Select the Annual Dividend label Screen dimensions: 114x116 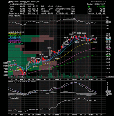tap(63, 9)
